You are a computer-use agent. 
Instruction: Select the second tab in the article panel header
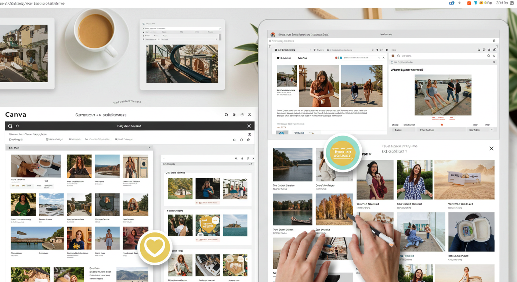[x=302, y=58]
